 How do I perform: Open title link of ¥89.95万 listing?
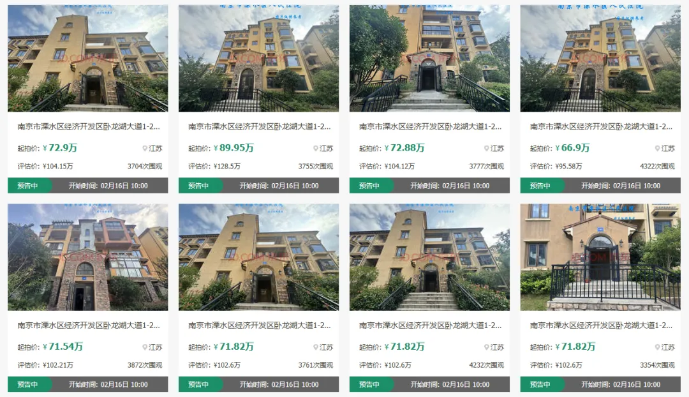pyautogui.click(x=260, y=126)
